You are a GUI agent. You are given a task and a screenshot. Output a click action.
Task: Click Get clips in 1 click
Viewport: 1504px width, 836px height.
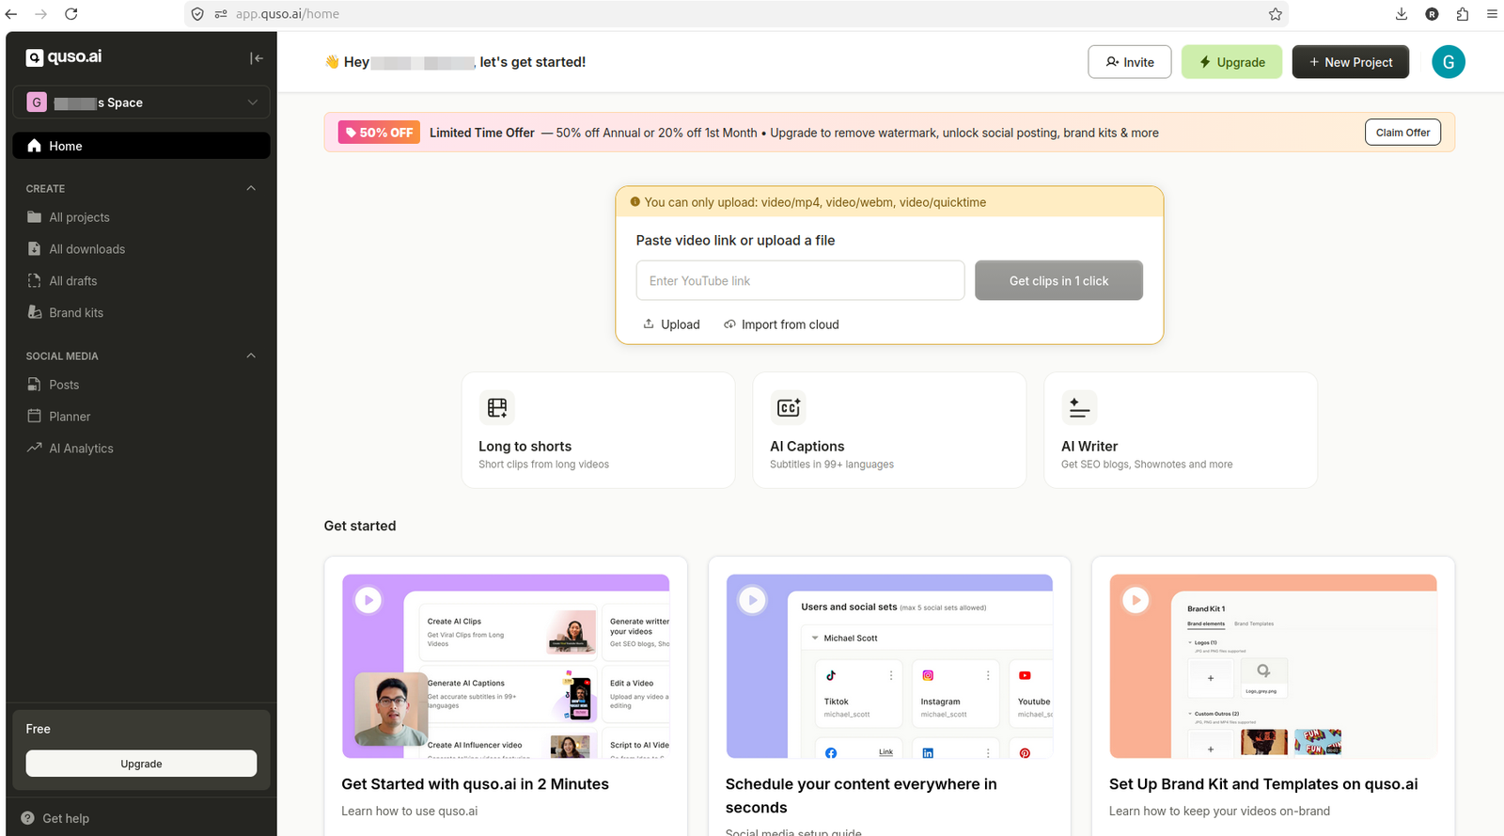point(1058,280)
